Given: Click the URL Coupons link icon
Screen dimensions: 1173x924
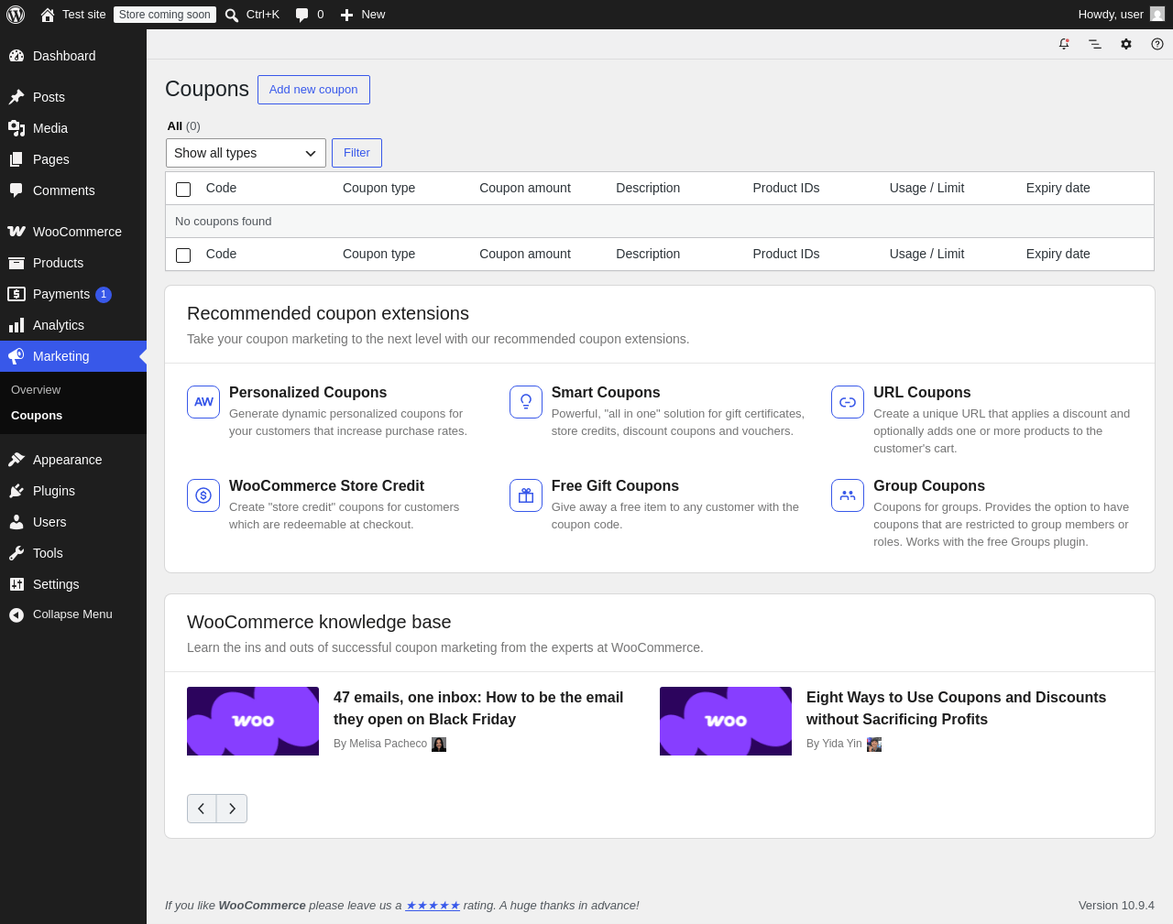Looking at the screenshot, I should tap(848, 402).
